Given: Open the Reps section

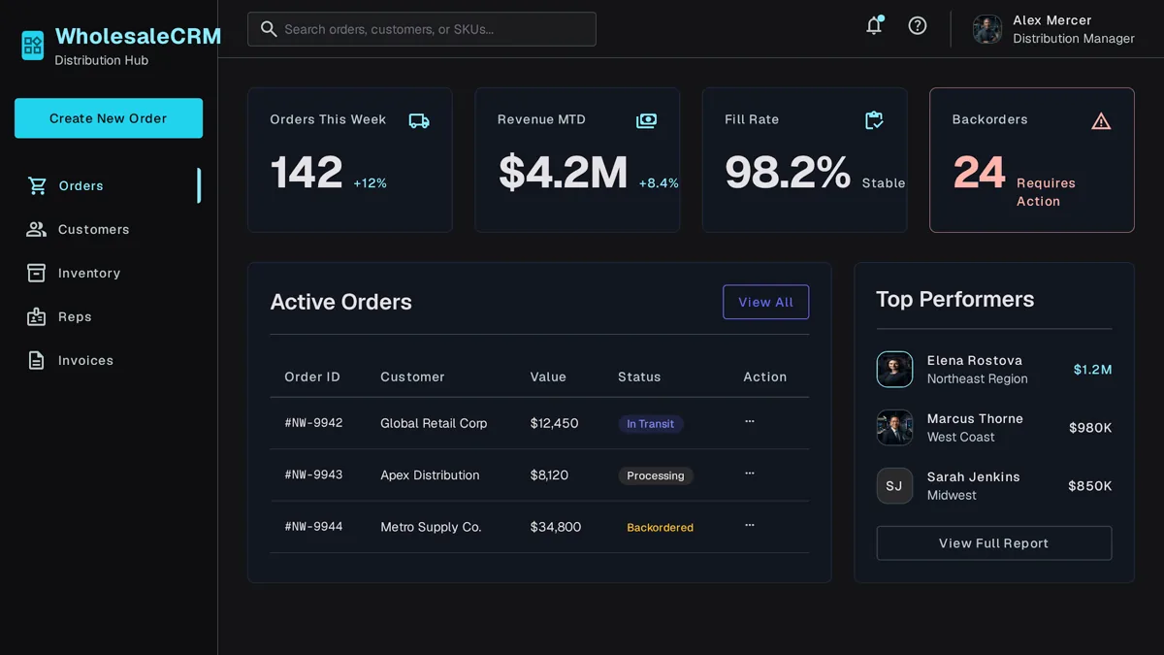Looking at the screenshot, I should (108, 316).
